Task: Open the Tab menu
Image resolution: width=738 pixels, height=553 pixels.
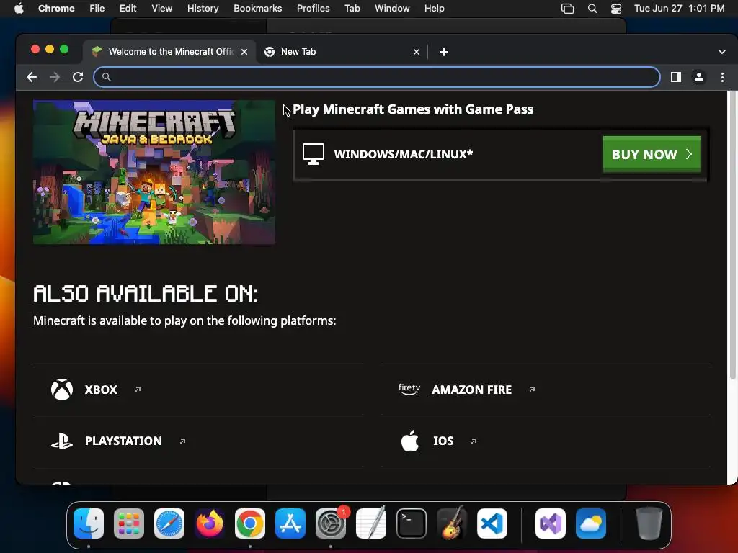Action: coord(352,8)
